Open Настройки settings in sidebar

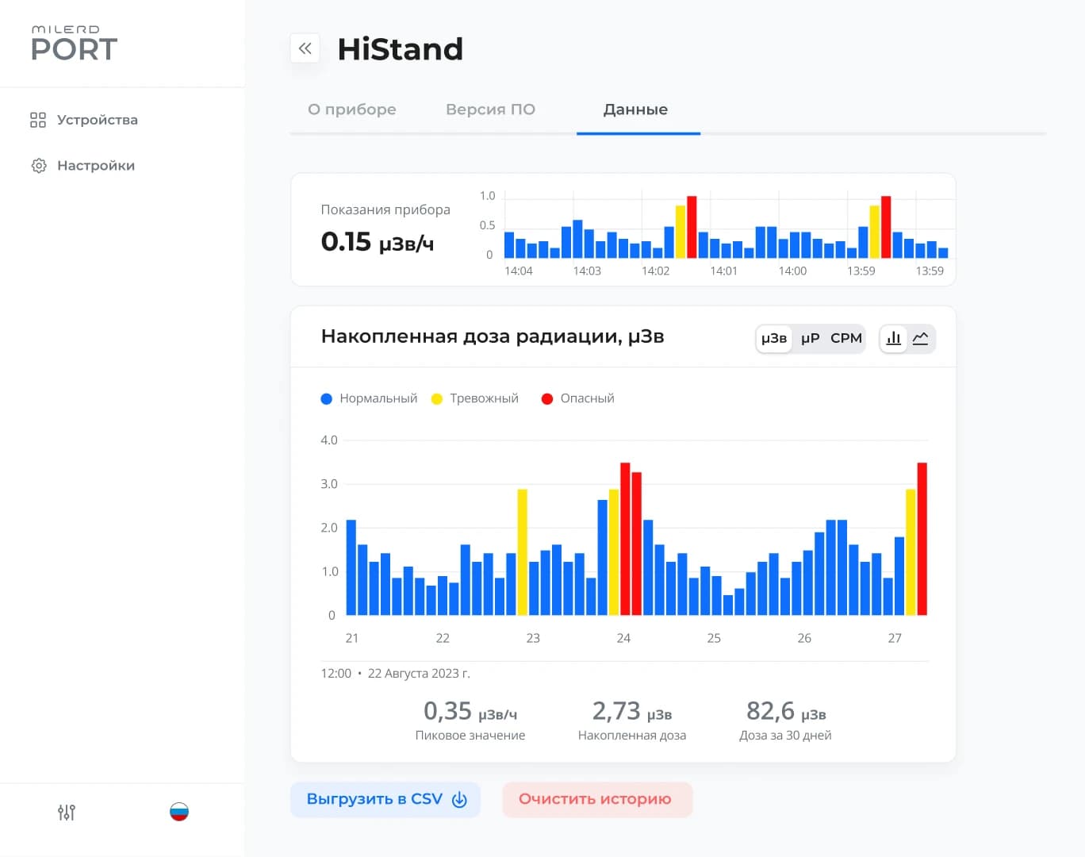click(82, 166)
